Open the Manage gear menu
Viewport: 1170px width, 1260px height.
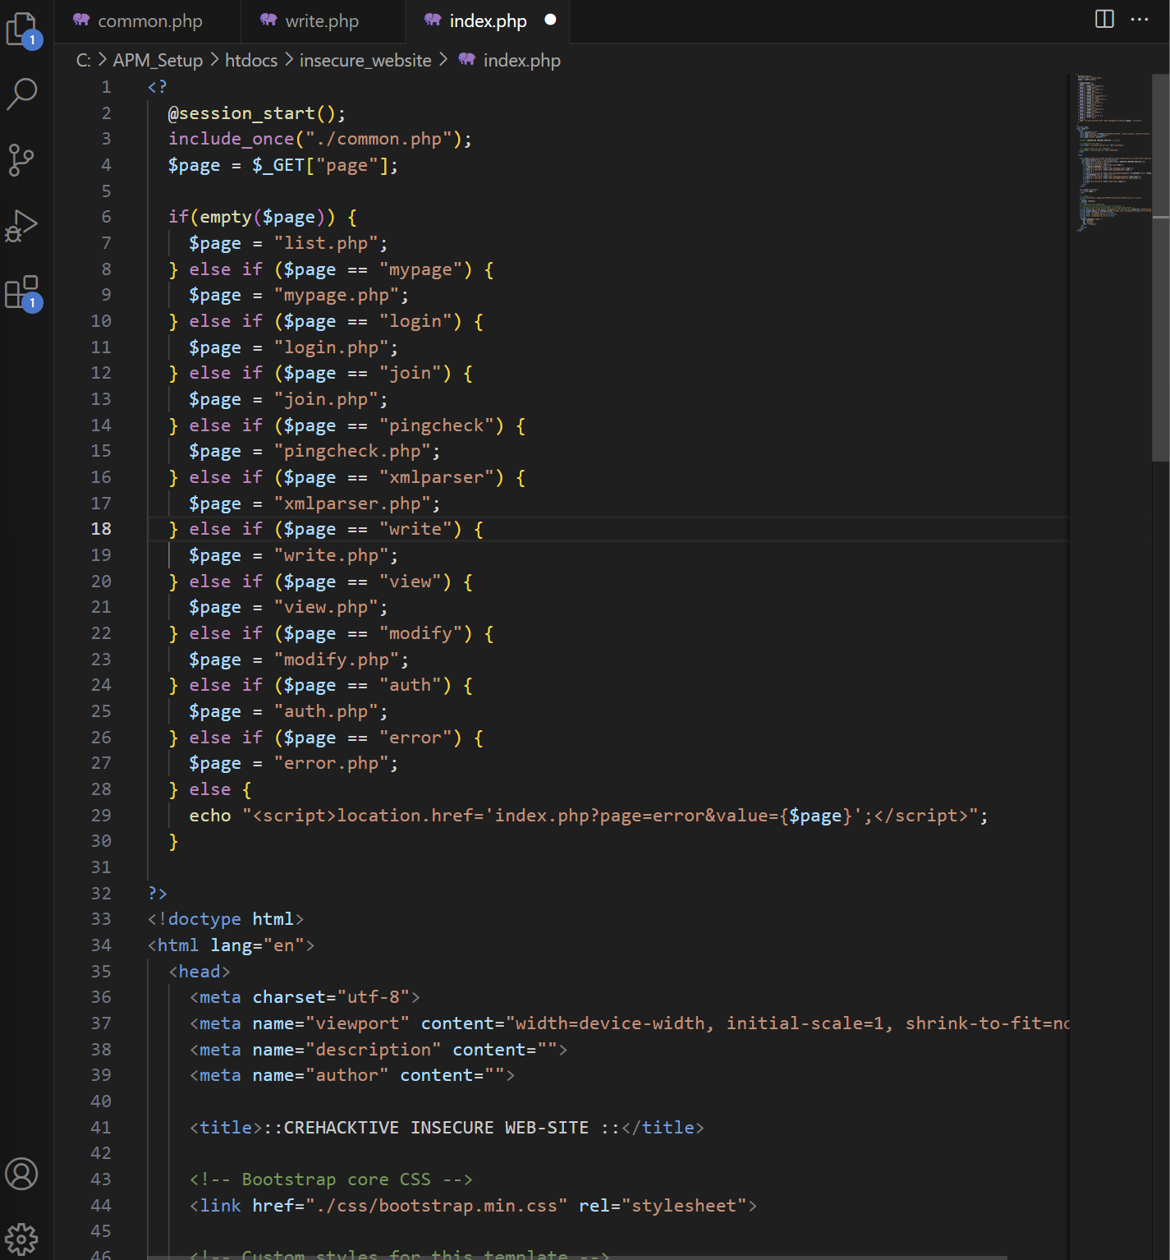21,1239
